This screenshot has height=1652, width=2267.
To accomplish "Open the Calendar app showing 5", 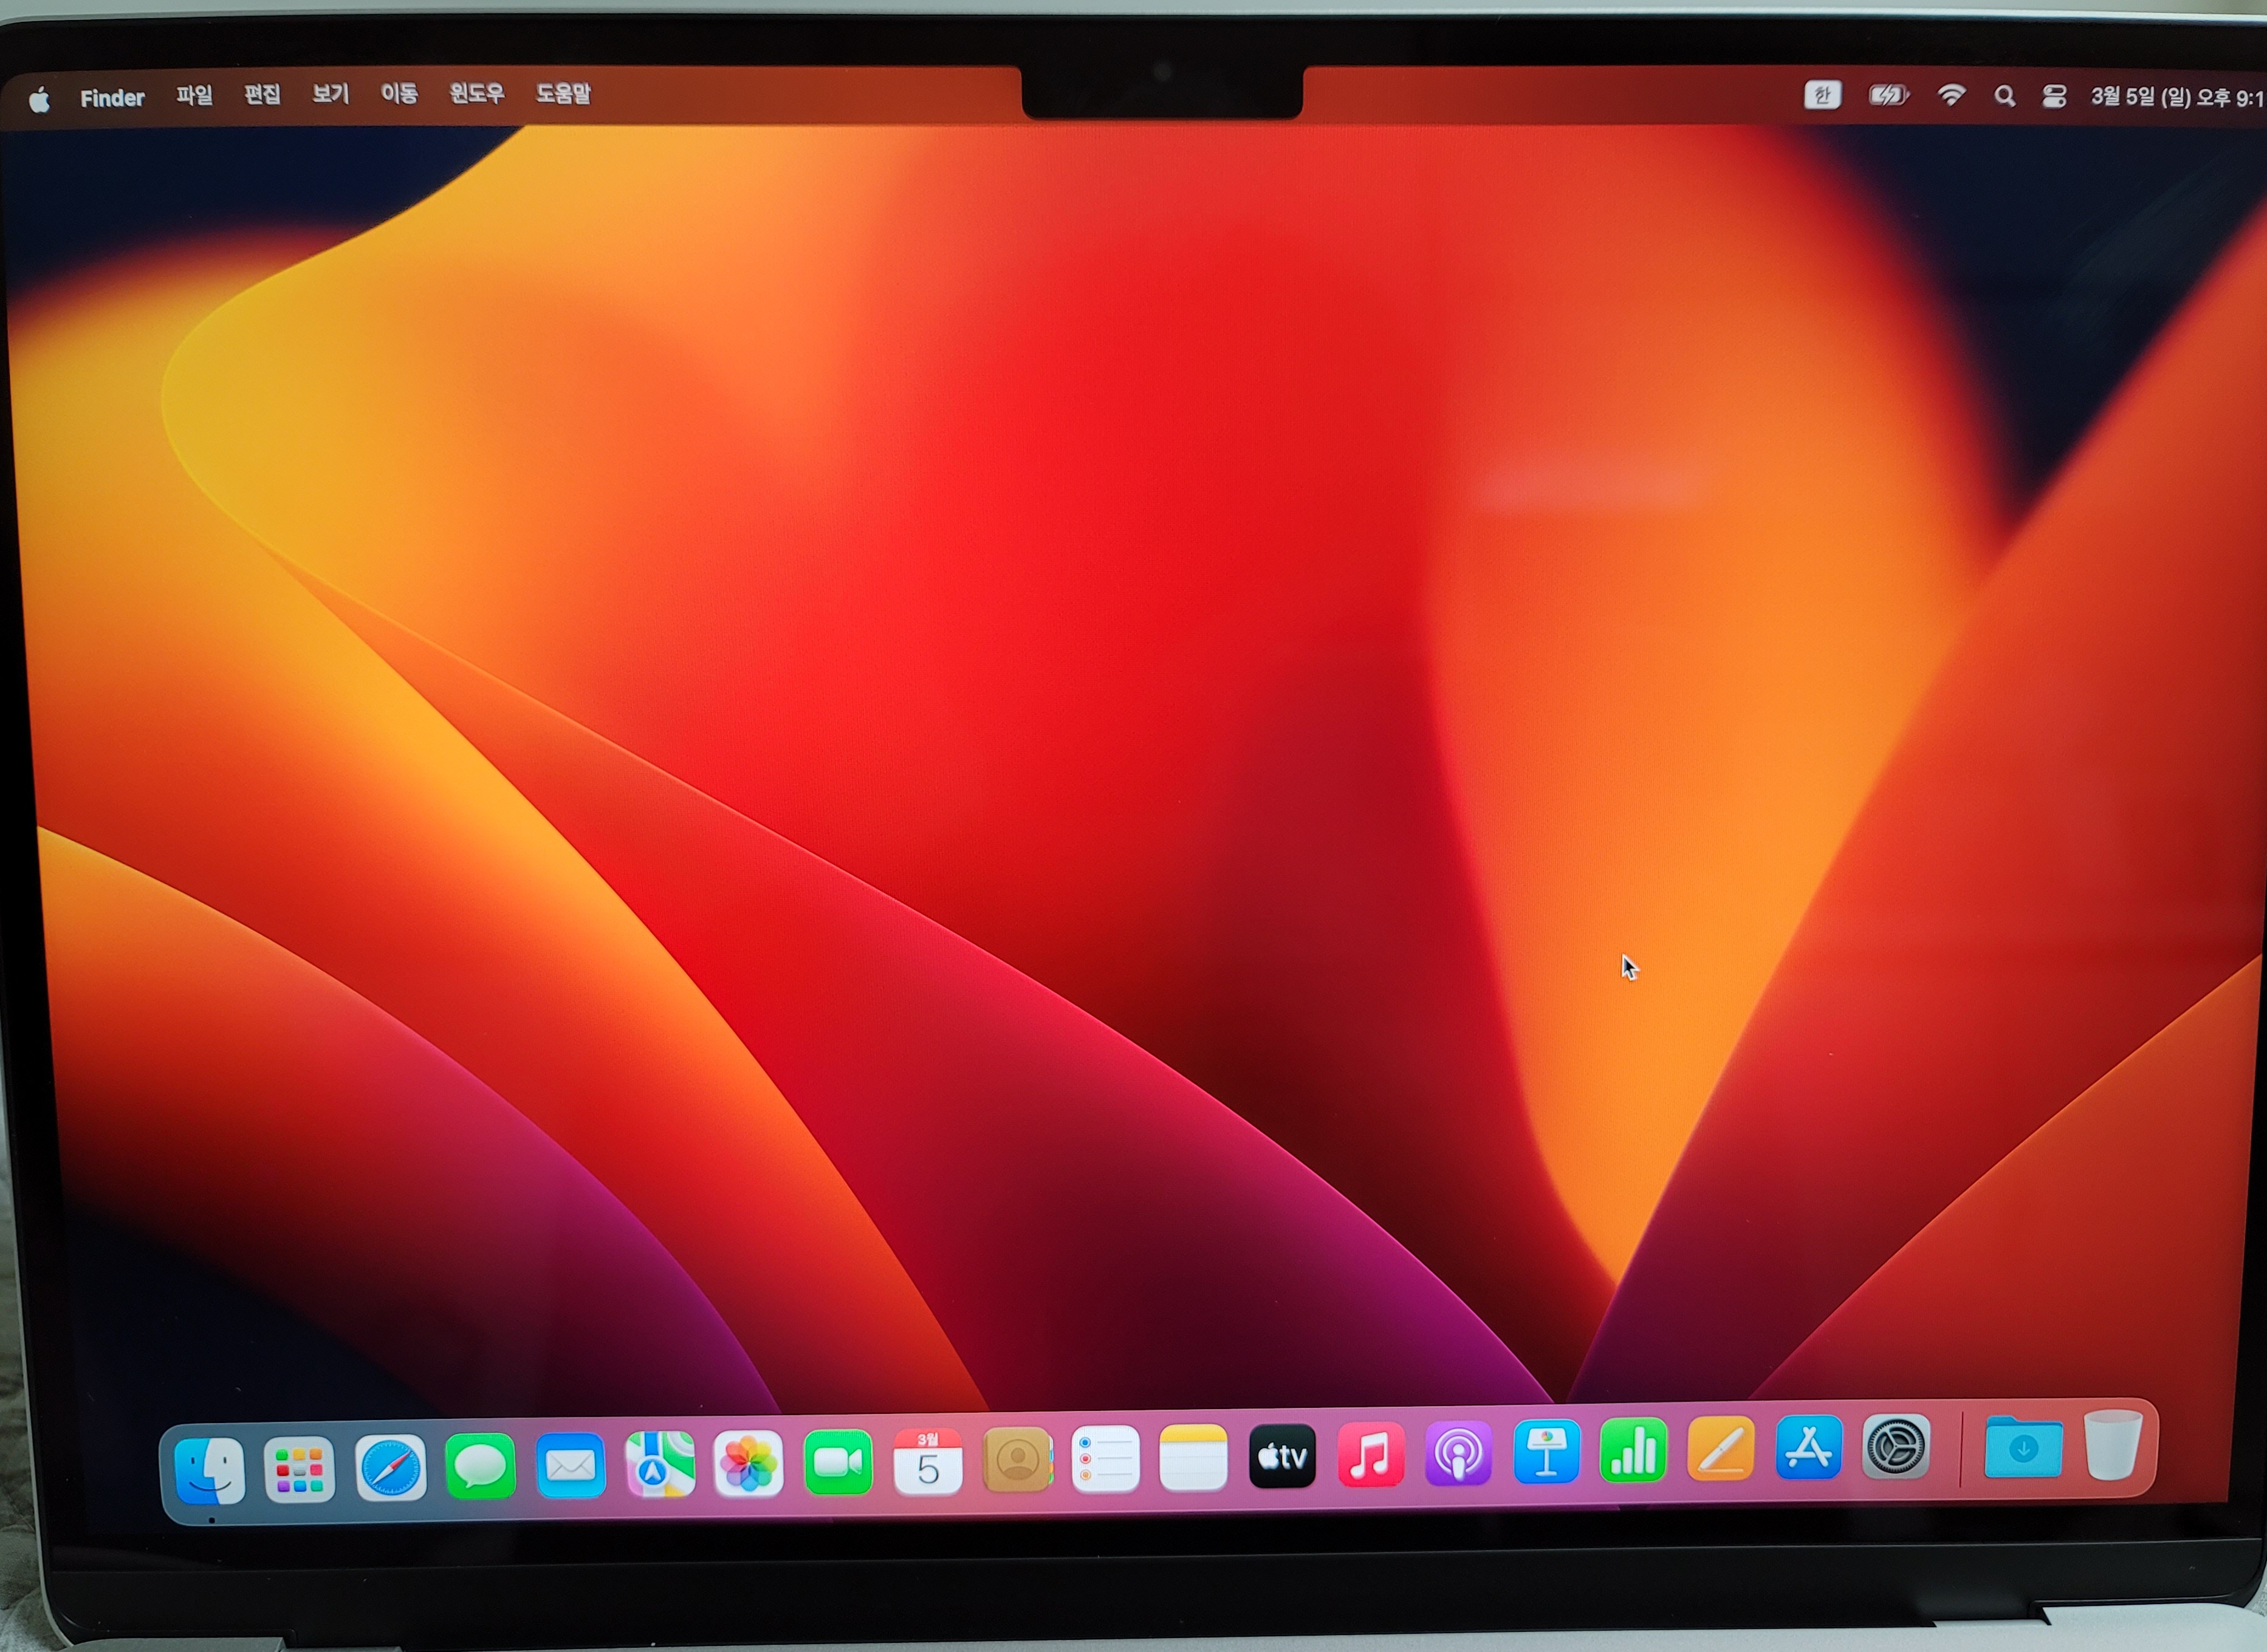I will tap(927, 1462).
